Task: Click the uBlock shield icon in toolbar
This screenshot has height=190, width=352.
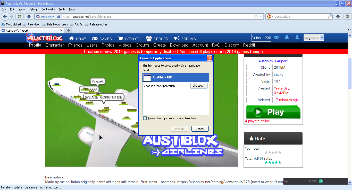Action: [347, 16]
